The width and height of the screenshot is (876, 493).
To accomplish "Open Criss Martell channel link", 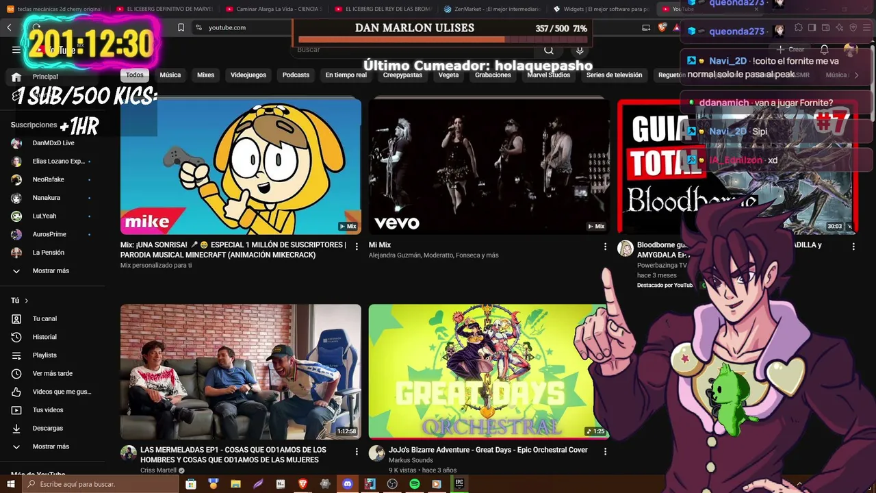I will [x=159, y=470].
